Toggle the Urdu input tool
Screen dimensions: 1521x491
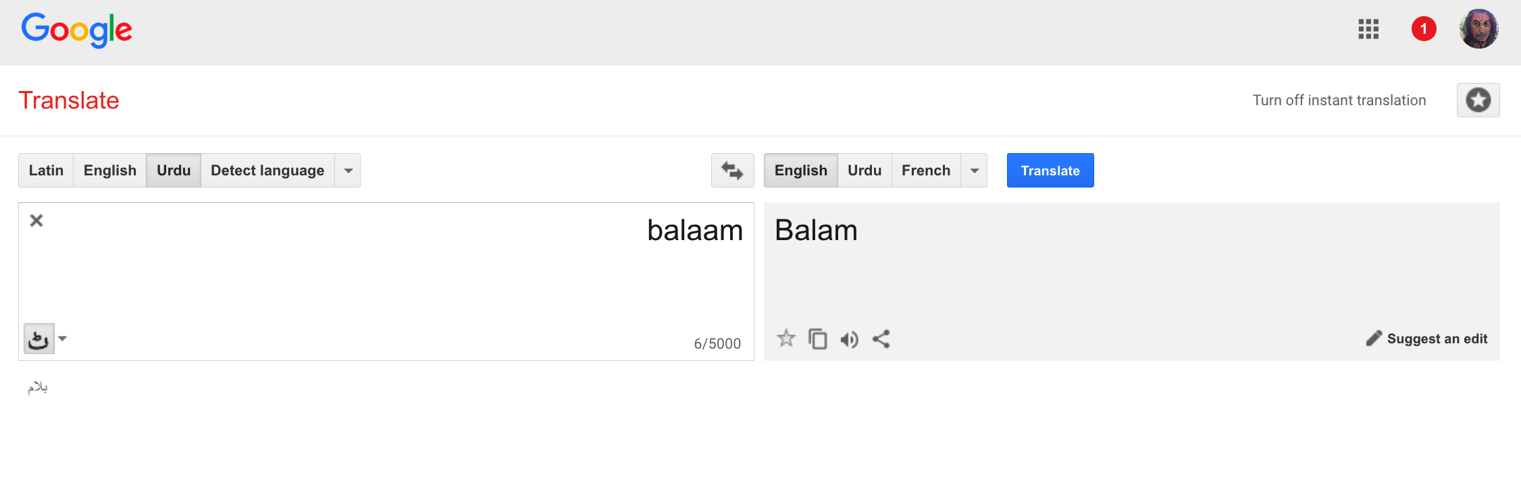coord(38,339)
